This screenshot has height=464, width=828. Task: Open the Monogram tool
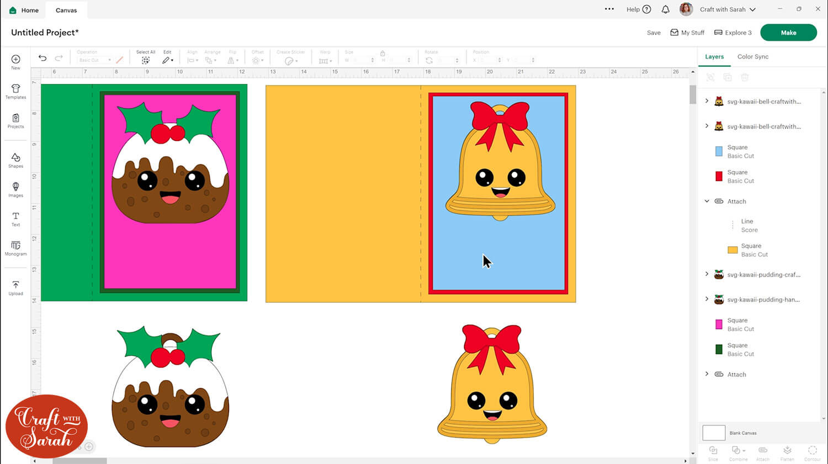coord(15,248)
